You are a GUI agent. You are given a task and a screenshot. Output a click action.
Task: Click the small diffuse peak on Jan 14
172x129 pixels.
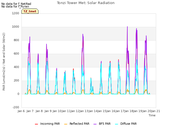tap(93, 87)
